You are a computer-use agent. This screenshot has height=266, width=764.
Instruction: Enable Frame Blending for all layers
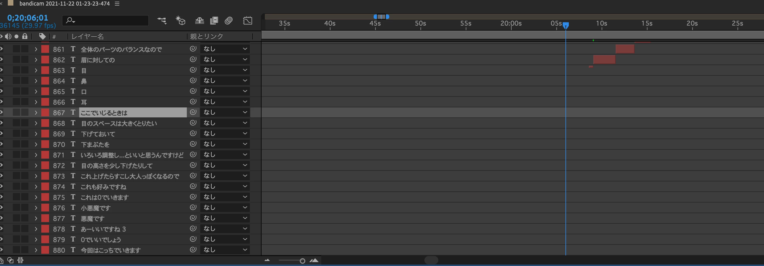[x=214, y=20]
